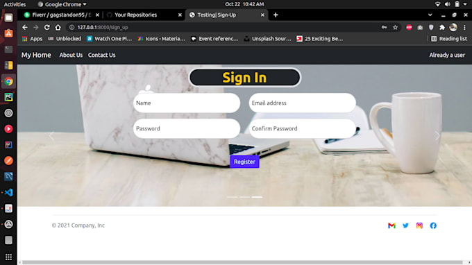472x265 pixels.
Task: Open the Terminal from the dock
Action: (8, 49)
